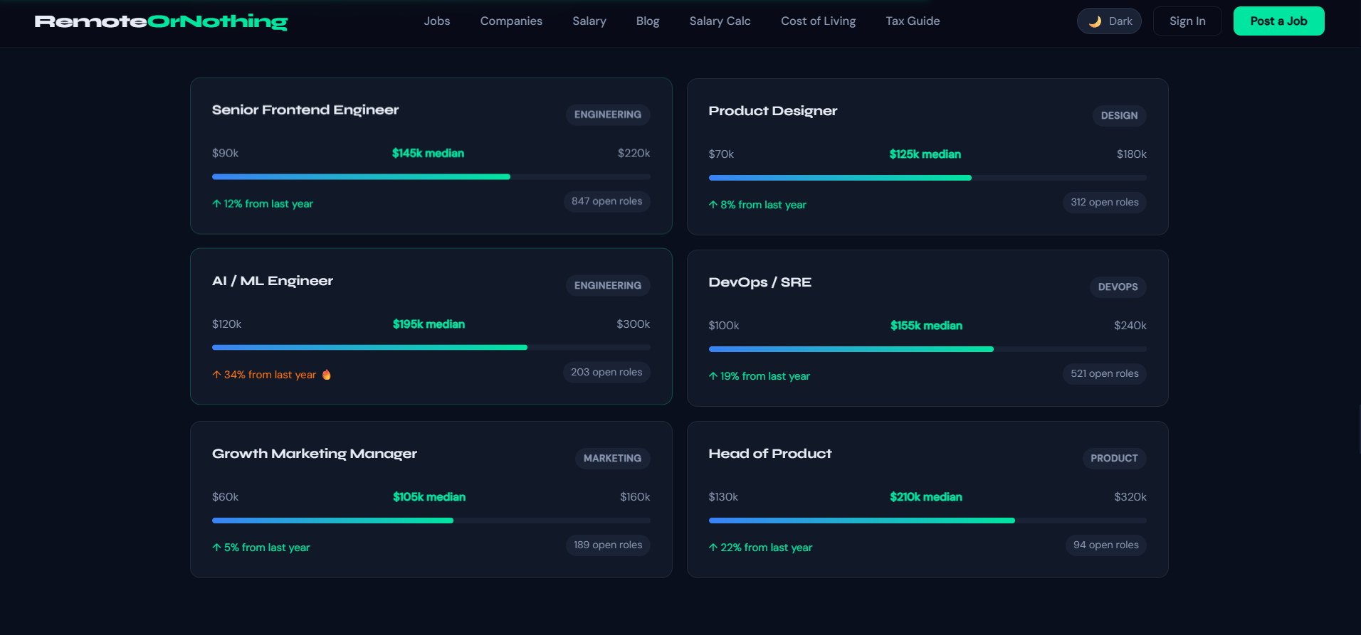Click the $300k maximum salary value
The width and height of the screenshot is (1361, 635).
pyautogui.click(x=633, y=324)
